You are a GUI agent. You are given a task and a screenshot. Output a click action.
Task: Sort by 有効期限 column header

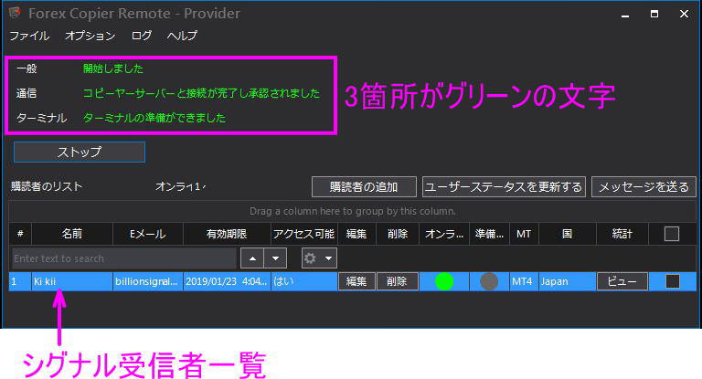[x=227, y=234]
